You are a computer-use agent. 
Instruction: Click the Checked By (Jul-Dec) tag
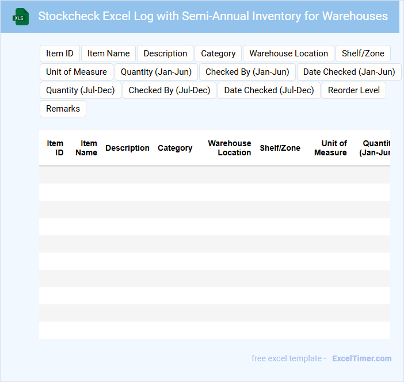[x=169, y=90]
